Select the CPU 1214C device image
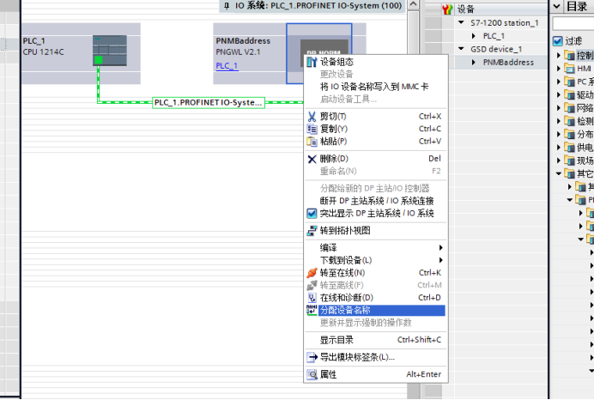 (x=110, y=51)
